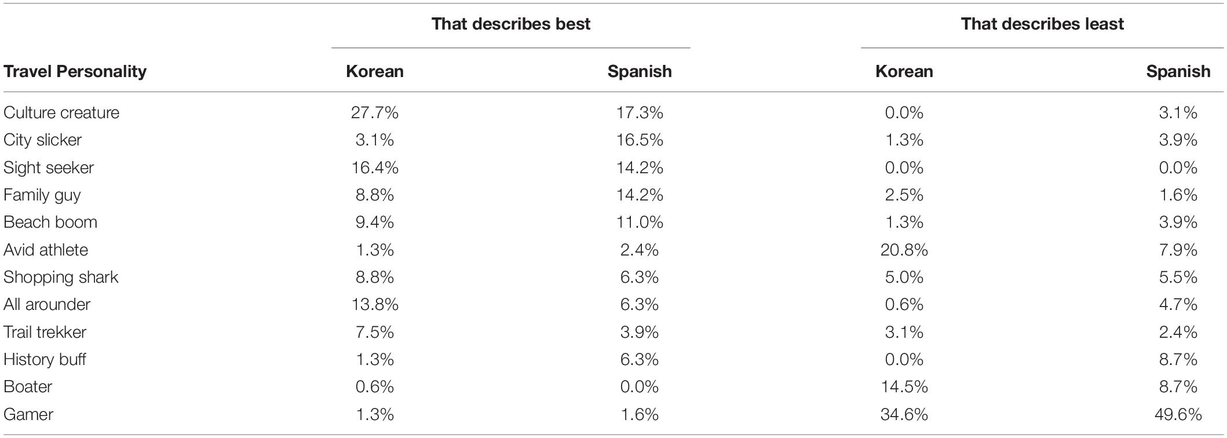Image resolution: width=1227 pixels, height=438 pixels.
Task: Select the Beach boom row label
Action: coord(50,222)
